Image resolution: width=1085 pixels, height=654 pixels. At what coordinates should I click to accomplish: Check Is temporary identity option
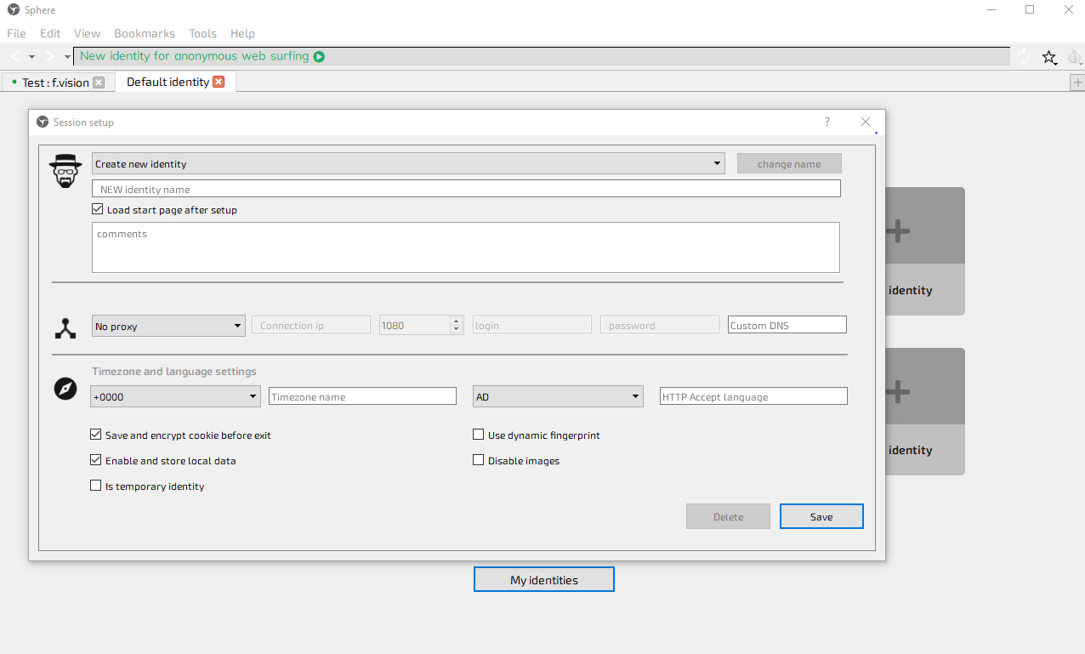coord(95,486)
